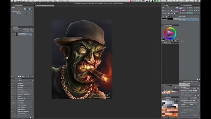211x119 pixels.
Task: Select the Auto action 2 row name
Action: click(x=21, y=114)
